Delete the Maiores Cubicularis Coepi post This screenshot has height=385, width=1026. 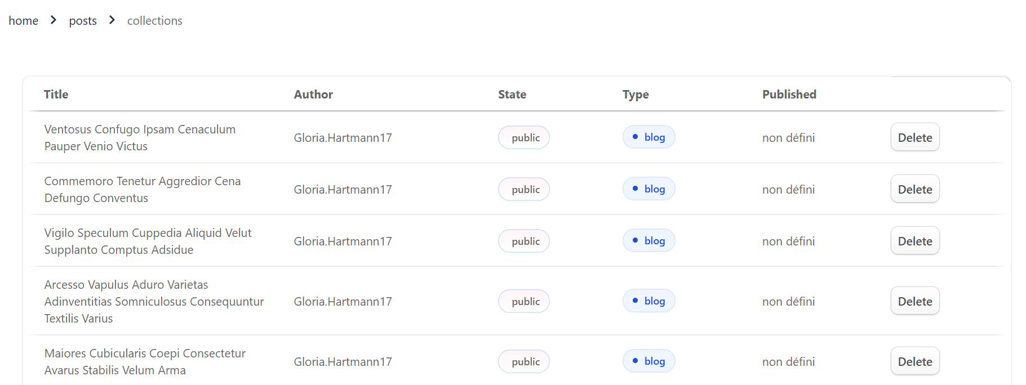914,361
